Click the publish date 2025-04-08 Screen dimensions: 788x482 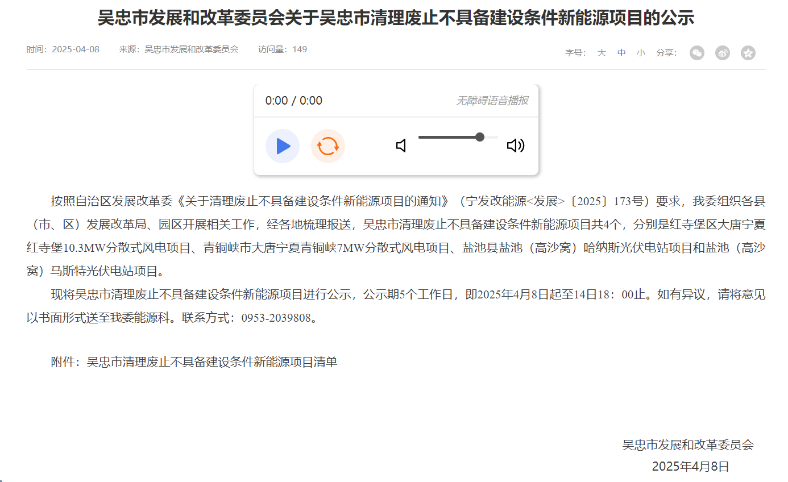[x=76, y=49]
